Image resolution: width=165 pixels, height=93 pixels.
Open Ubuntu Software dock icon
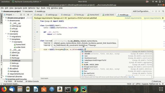click(x=44, y=89)
